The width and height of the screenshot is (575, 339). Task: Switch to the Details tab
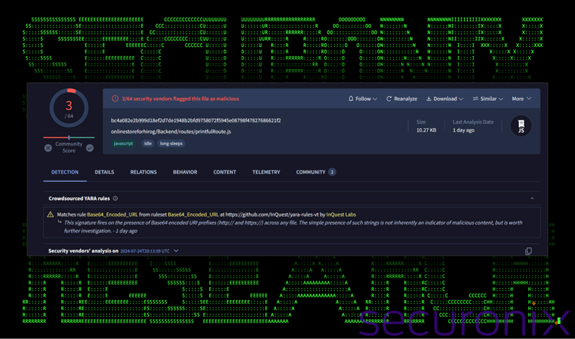(104, 172)
